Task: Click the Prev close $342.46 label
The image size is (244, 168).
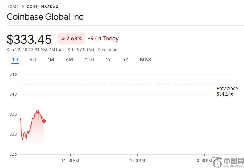Action: click(227, 91)
